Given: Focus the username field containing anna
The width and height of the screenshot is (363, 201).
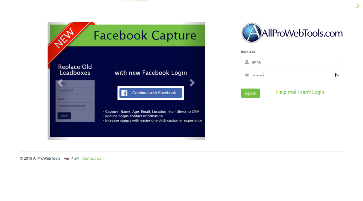Looking at the screenshot, I should [292, 62].
